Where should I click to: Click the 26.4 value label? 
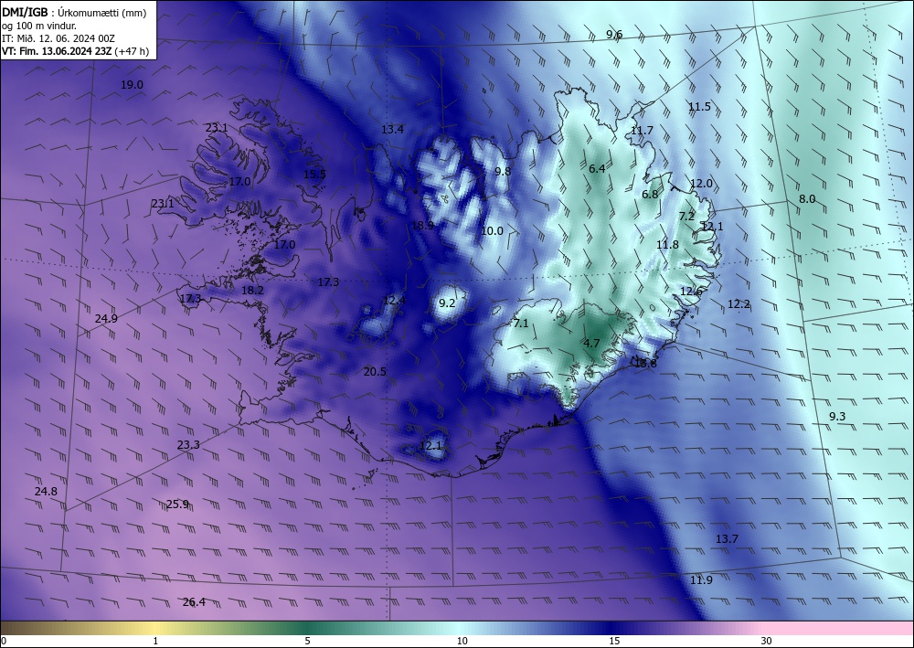pos(194,602)
